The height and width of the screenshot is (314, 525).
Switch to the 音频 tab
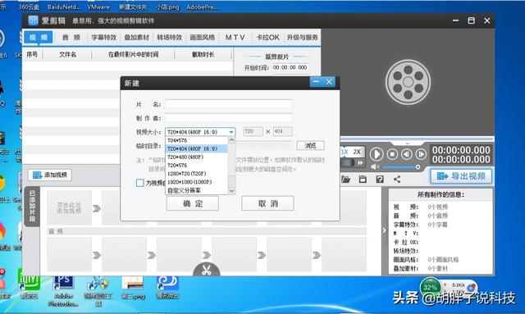[x=71, y=38]
